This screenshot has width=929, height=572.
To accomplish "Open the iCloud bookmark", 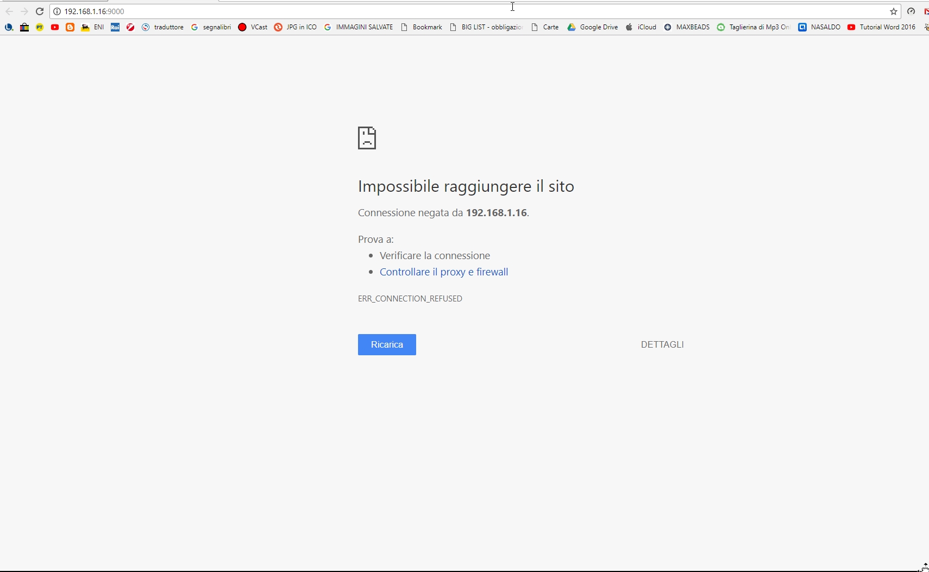I will (x=641, y=27).
